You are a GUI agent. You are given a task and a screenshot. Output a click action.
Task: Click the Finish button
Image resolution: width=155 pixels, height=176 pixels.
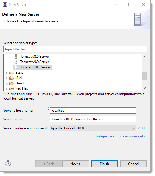point(105,164)
